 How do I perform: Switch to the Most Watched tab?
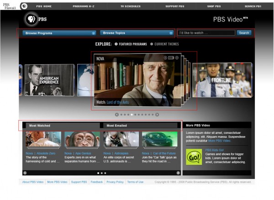pyautogui.click(x=63, y=126)
